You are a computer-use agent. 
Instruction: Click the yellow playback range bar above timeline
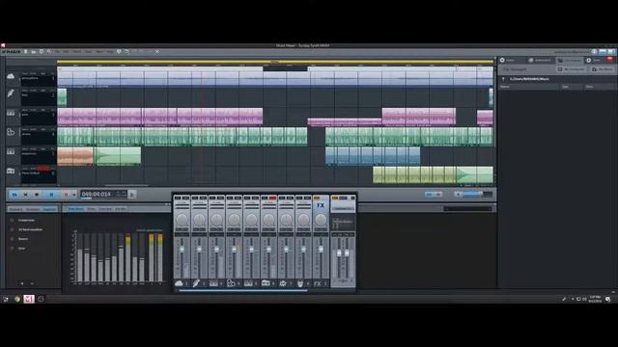tap(274, 62)
